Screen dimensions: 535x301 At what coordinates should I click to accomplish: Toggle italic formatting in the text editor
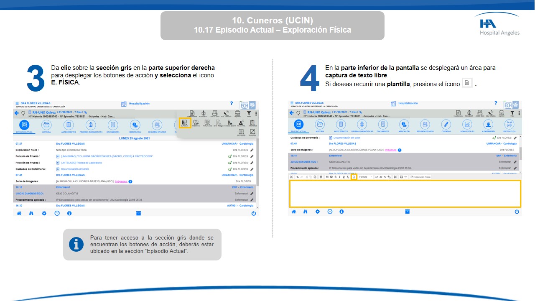click(x=339, y=177)
